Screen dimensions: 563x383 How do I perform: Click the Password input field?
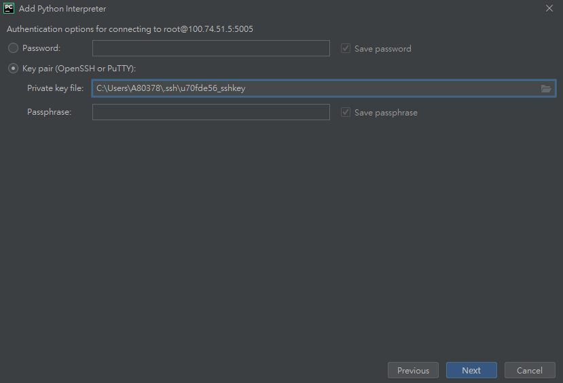(211, 48)
